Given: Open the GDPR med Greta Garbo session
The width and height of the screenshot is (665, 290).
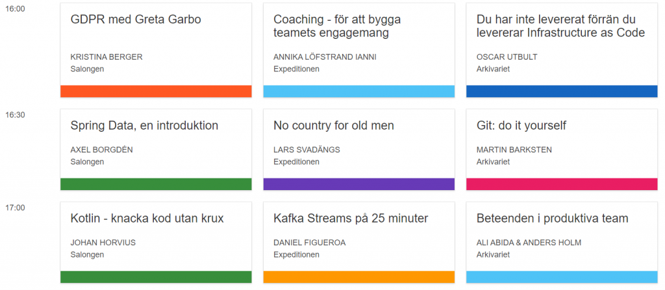Looking at the screenshot, I should pyautogui.click(x=136, y=19).
